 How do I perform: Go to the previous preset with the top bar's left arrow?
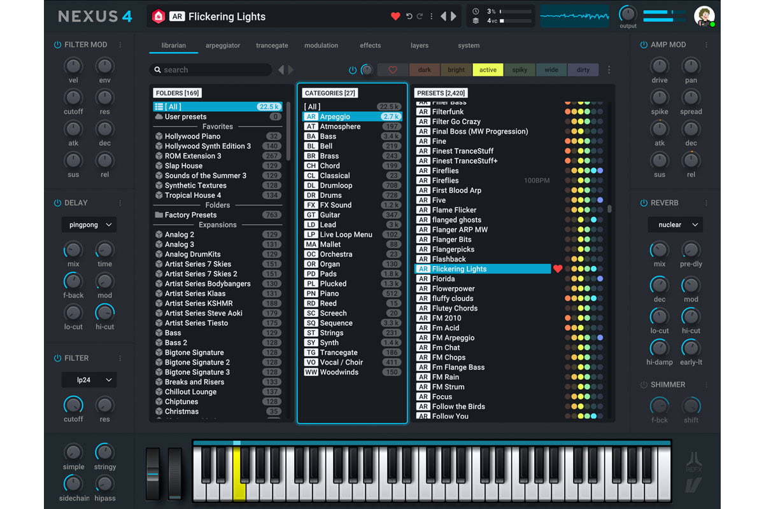coord(444,17)
